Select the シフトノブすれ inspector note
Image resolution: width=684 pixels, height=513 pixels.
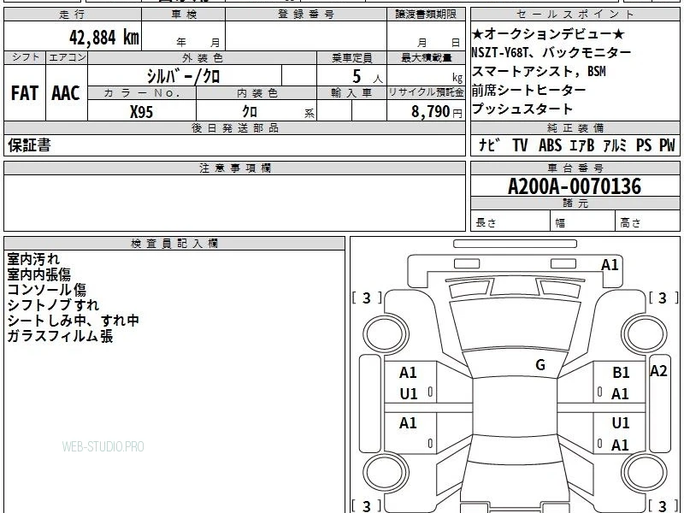pyautogui.click(x=53, y=305)
